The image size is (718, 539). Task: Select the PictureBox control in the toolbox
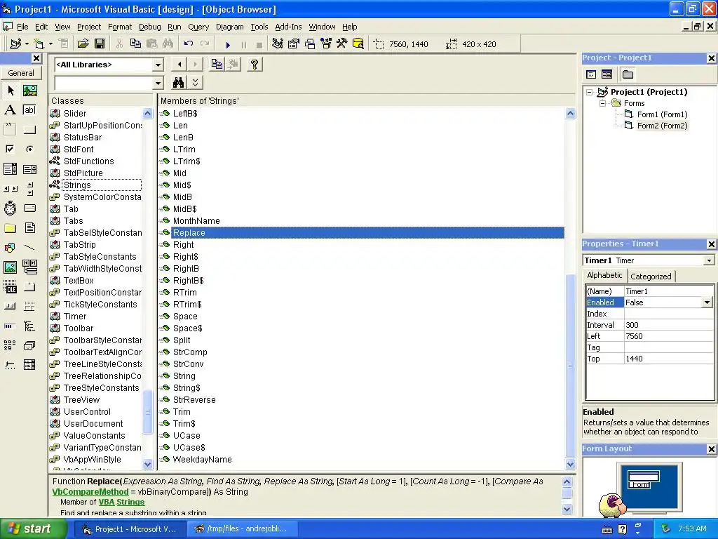(29, 91)
